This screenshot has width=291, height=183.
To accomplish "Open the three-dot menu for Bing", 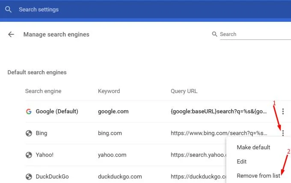I will pos(283,133).
